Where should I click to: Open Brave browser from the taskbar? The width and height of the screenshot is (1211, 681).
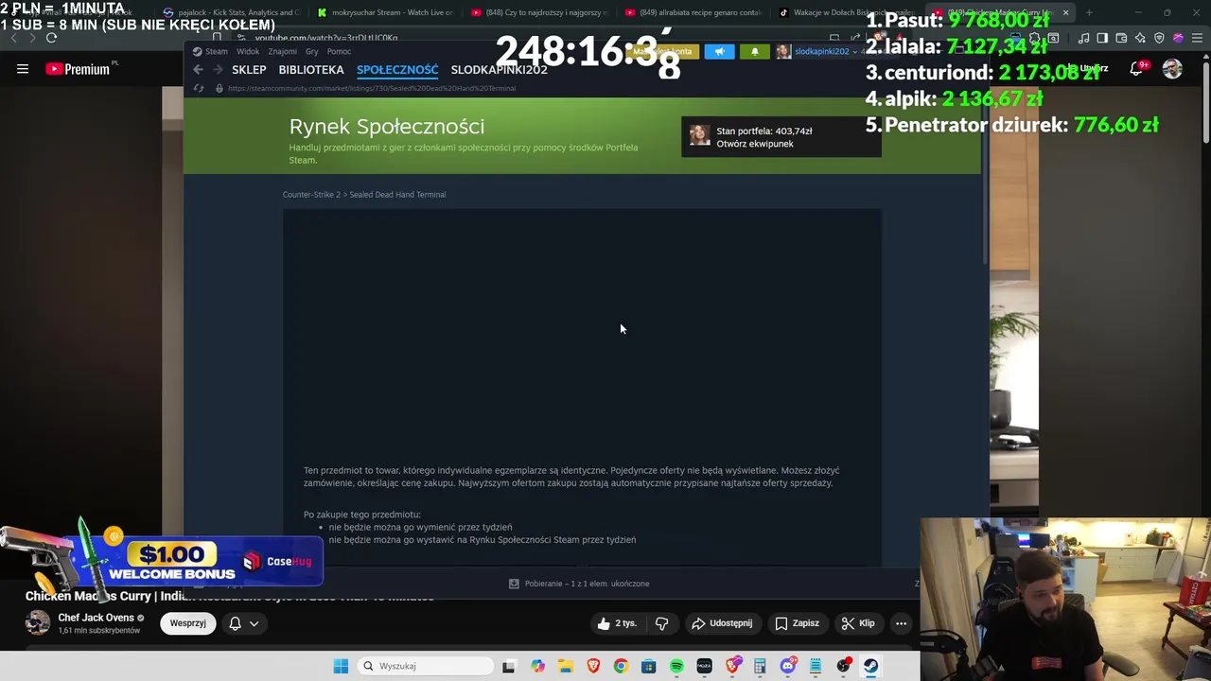pos(593,666)
